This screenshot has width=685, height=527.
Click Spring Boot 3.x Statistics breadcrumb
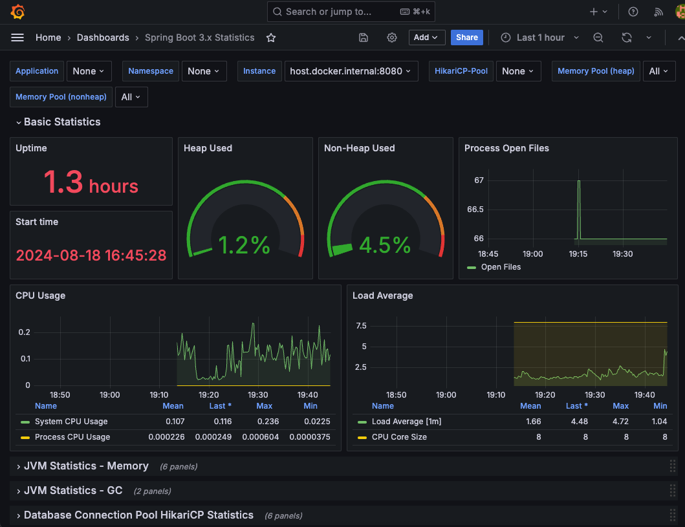point(200,38)
